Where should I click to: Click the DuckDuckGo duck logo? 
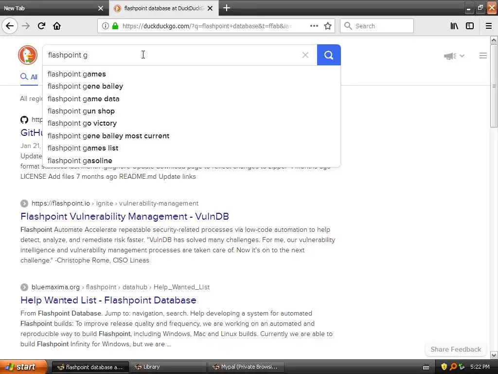28,55
